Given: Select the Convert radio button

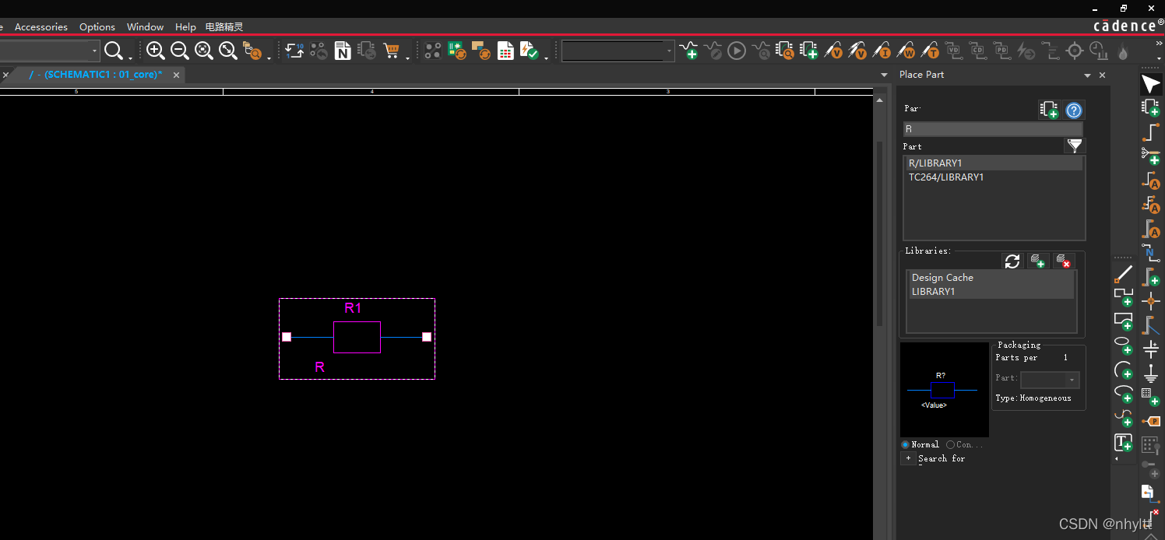Looking at the screenshot, I should (x=951, y=444).
